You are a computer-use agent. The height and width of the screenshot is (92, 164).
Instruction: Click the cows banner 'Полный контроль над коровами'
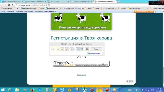coord(81,21)
